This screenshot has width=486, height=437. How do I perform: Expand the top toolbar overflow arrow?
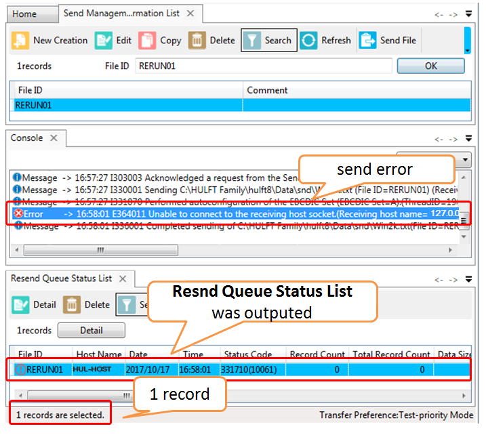[467, 50]
